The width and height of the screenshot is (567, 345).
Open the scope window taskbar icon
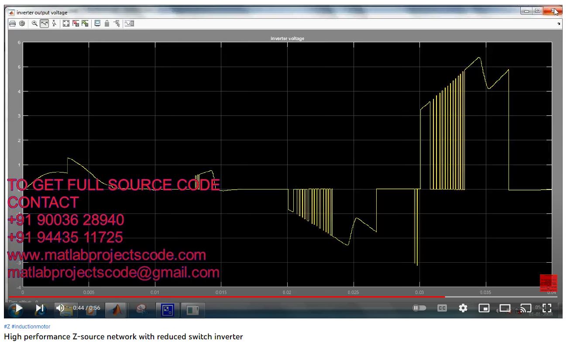192,310
